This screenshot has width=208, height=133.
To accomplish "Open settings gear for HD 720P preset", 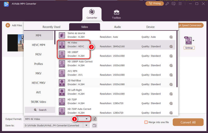I will click(171, 103).
